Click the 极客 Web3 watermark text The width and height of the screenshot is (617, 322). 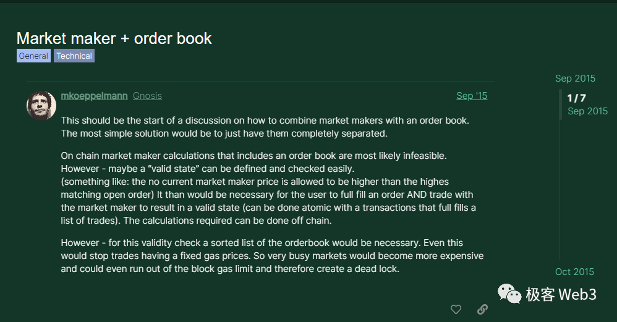point(561,294)
